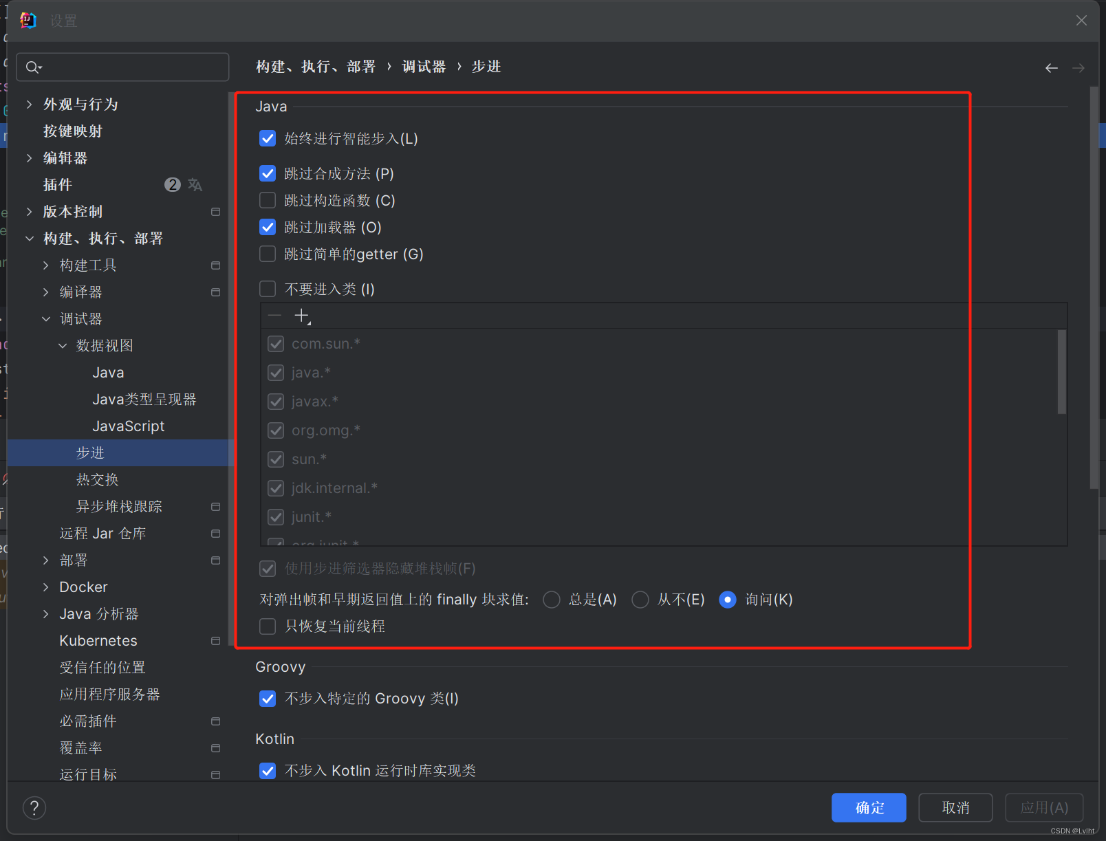Click the settings panel vertical scrollbar
The width and height of the screenshot is (1106, 841).
[x=1094, y=287]
